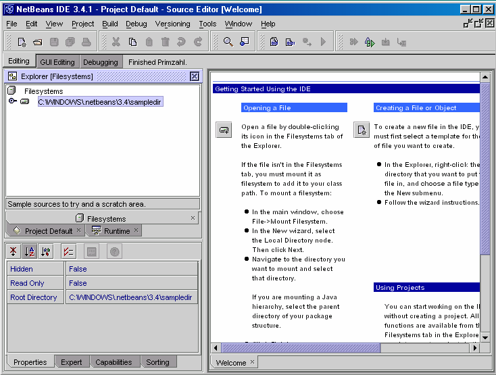The height and width of the screenshot is (375, 496).
Task: Click the Copy toolbar icon
Action: [132, 42]
